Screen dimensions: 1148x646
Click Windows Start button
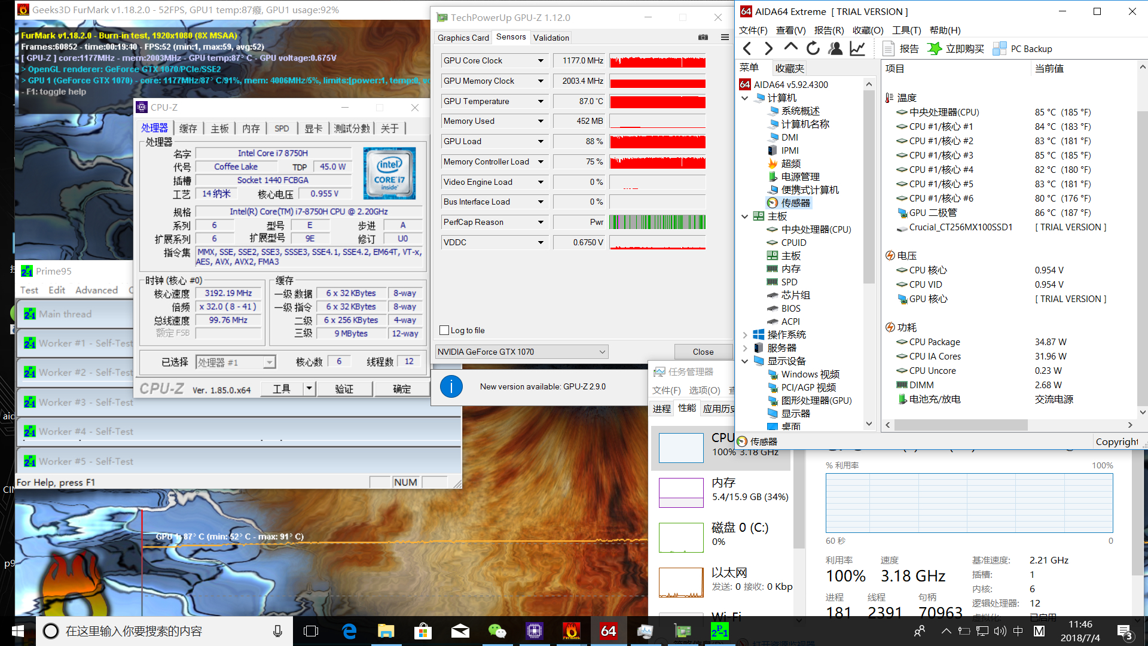pos(18,631)
